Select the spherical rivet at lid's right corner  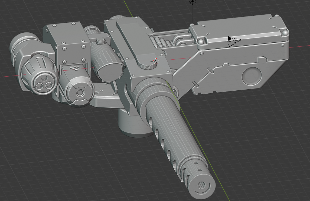(x=285, y=33)
